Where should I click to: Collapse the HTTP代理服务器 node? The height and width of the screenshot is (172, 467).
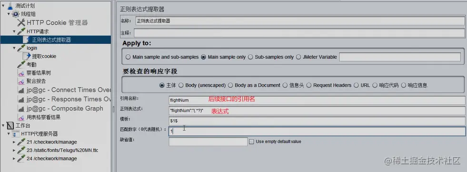9,134
